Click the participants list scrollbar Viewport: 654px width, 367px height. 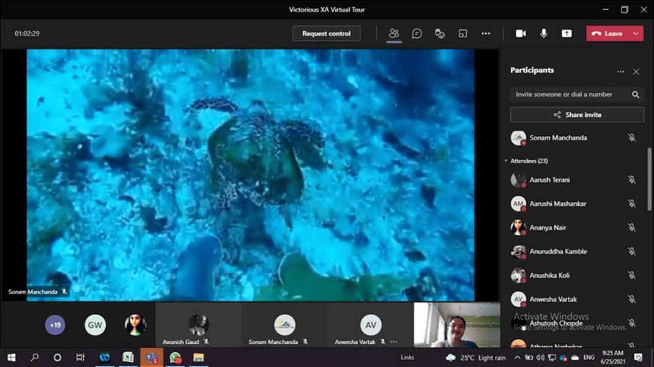coord(649,179)
